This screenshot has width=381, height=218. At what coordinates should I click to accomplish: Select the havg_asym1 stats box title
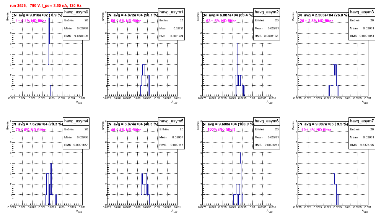(171, 12)
